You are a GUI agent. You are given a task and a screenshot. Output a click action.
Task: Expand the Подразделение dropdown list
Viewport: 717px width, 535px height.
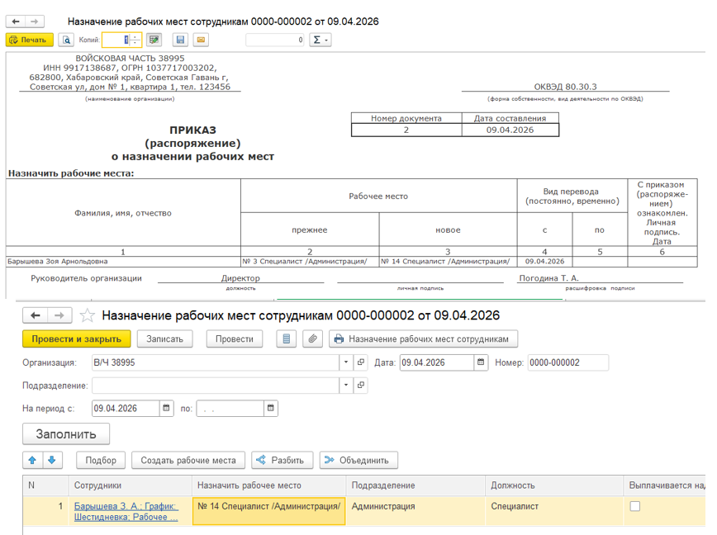coord(345,385)
